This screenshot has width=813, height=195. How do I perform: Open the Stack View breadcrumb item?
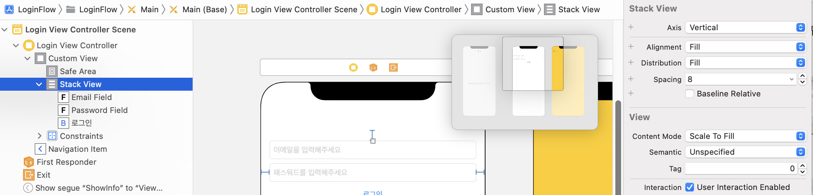point(579,9)
